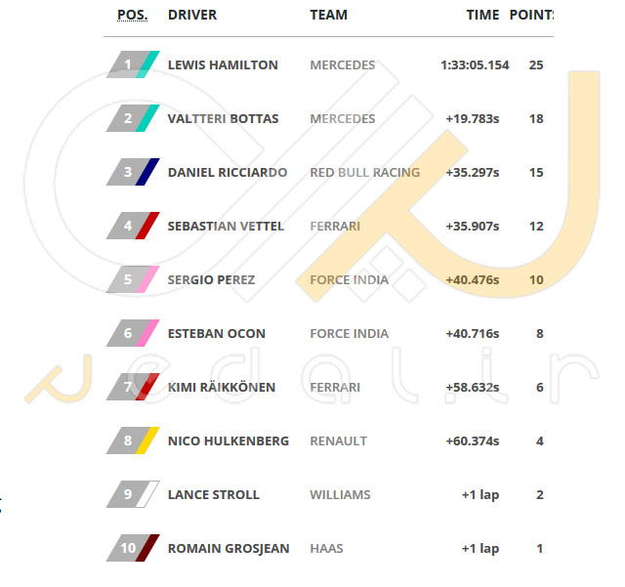Select Romain Grosjean driver name
The image size is (625, 587).
click(229, 549)
